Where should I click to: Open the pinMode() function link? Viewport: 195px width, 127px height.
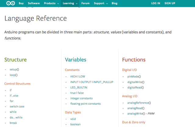click(x=134, y=77)
